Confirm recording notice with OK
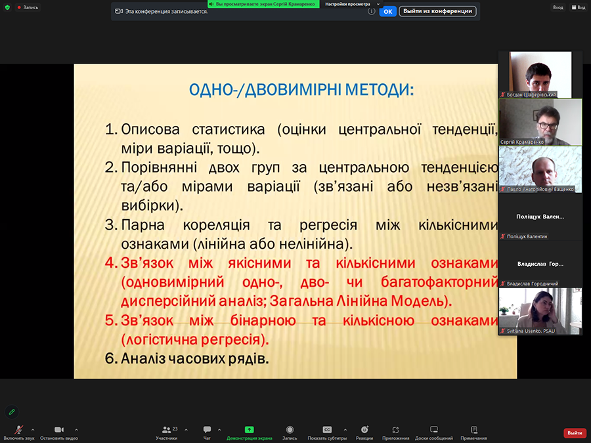Viewport: 591px width, 443px height. pyautogui.click(x=388, y=11)
